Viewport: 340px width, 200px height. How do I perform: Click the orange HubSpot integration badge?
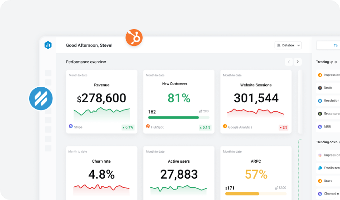tap(134, 37)
